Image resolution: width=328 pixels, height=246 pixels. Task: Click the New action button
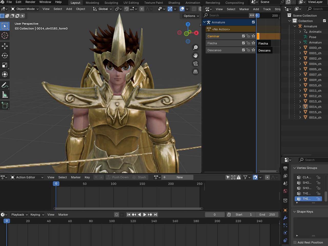[x=180, y=177]
